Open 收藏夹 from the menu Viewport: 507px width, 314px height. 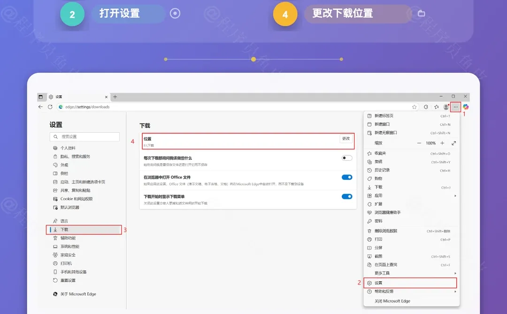pos(411,153)
